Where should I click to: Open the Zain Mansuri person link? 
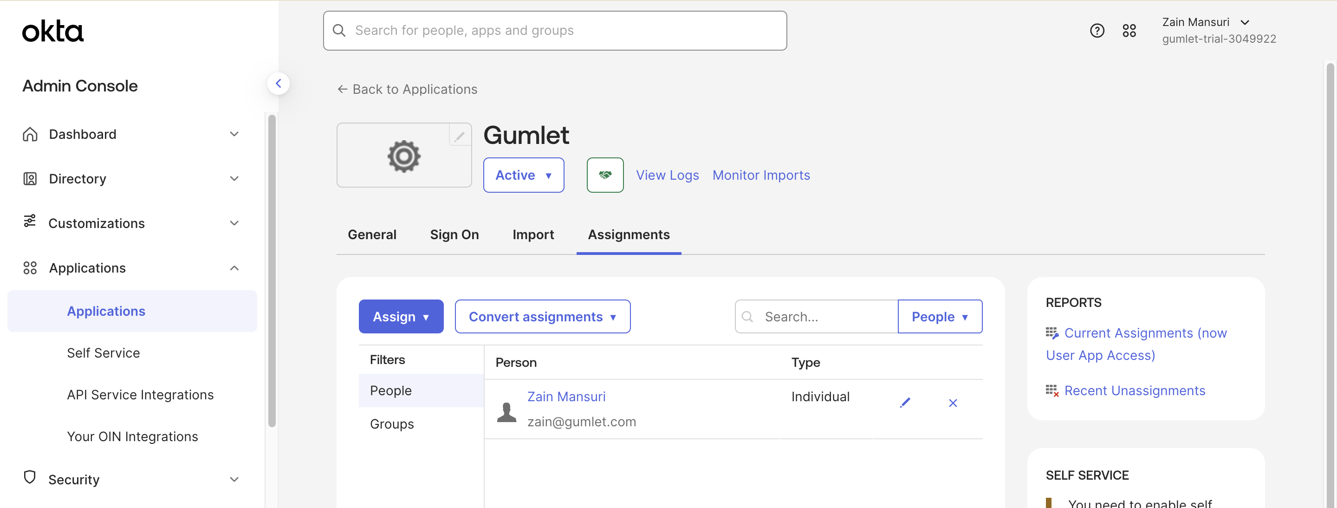coord(566,397)
